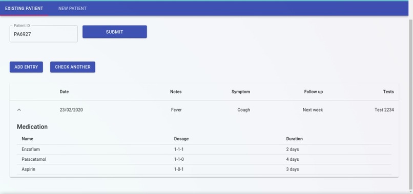
Task: Focus the Patient ID input field
Action: 44,34
